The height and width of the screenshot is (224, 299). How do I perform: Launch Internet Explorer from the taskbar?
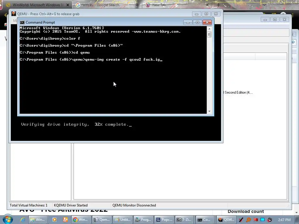click(22, 220)
